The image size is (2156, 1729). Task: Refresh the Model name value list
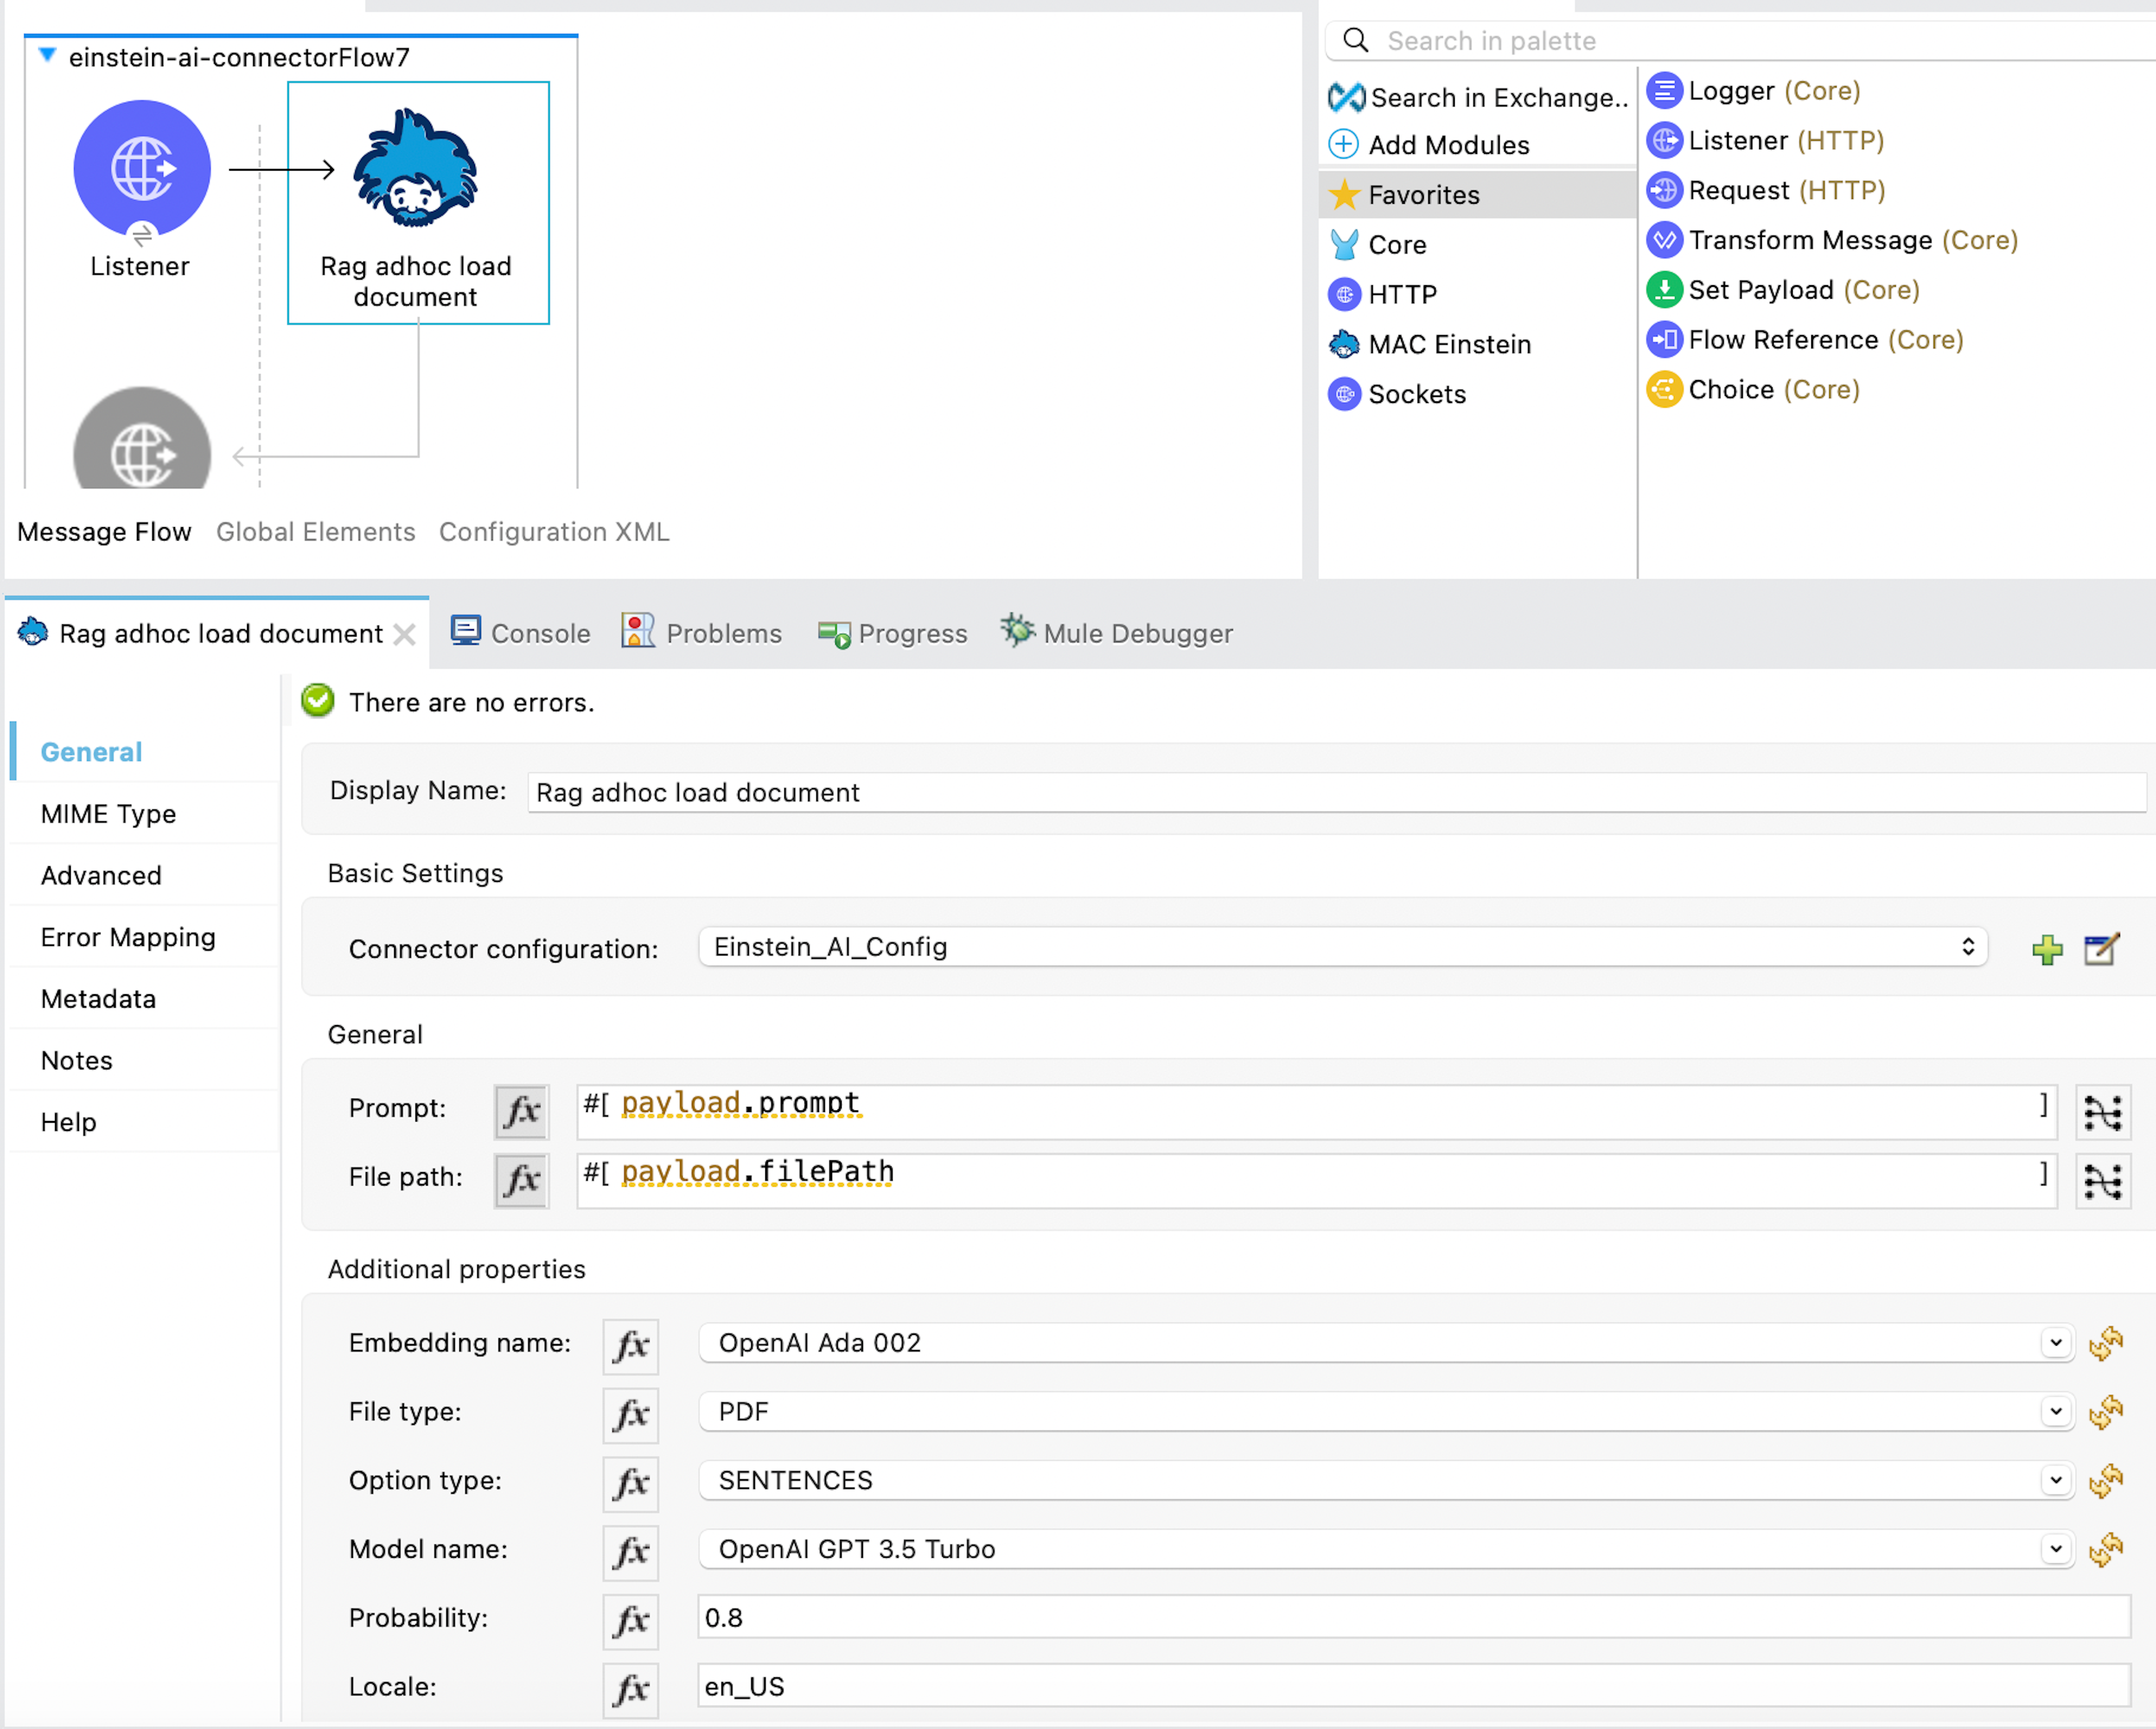(x=2106, y=1550)
